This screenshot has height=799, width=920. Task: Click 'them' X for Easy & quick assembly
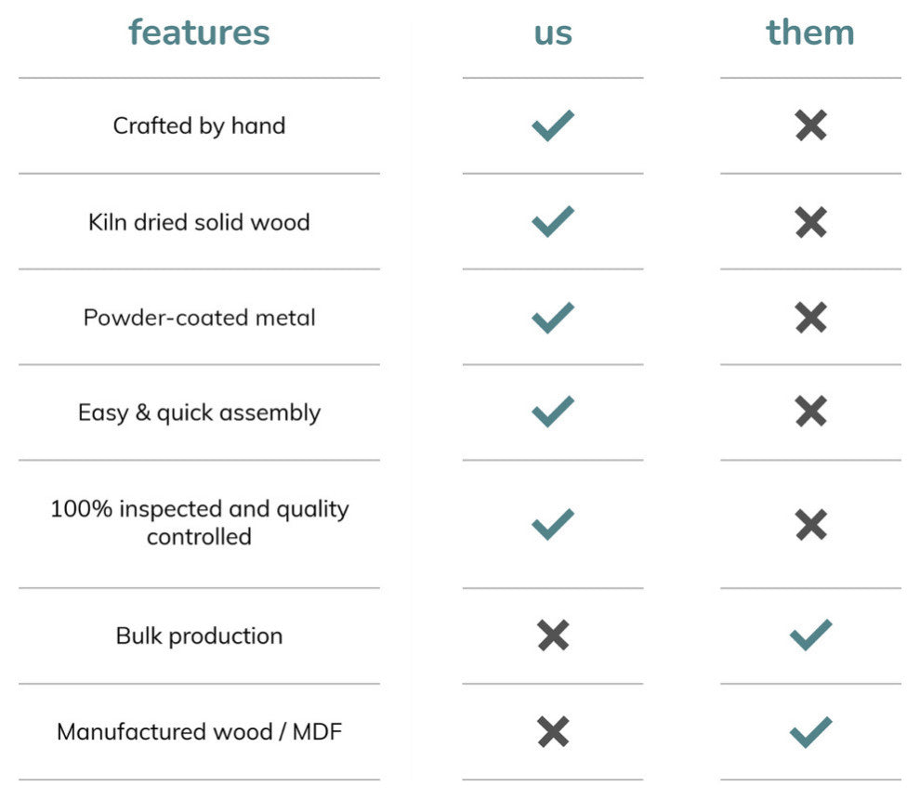coord(811,412)
